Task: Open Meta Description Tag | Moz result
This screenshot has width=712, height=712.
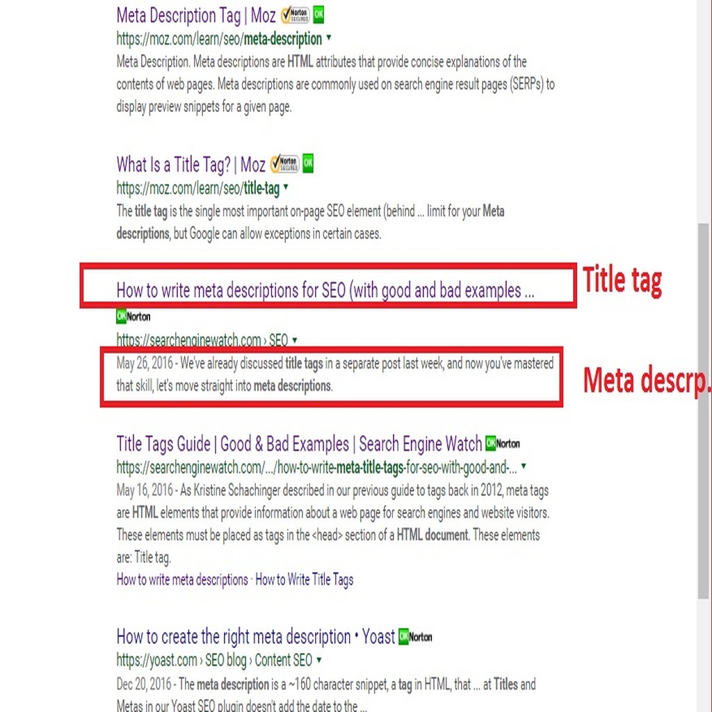Action: pos(195,16)
